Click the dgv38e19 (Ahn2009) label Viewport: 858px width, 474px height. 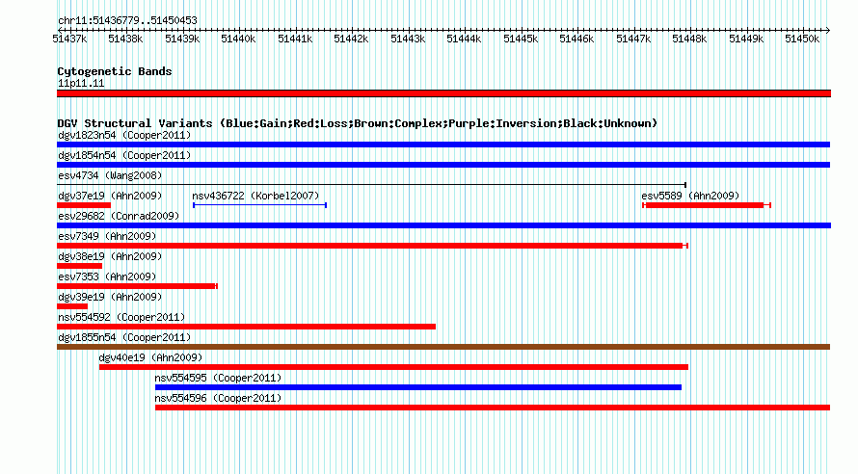click(110, 256)
